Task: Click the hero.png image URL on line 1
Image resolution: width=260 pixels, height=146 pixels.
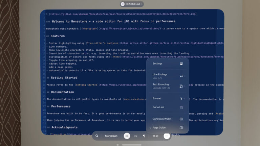Action: 123,14
